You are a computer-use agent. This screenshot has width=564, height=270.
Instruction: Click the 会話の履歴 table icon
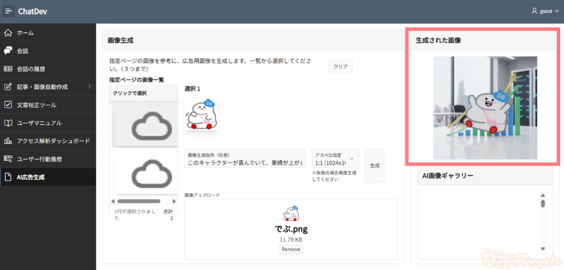[8, 69]
